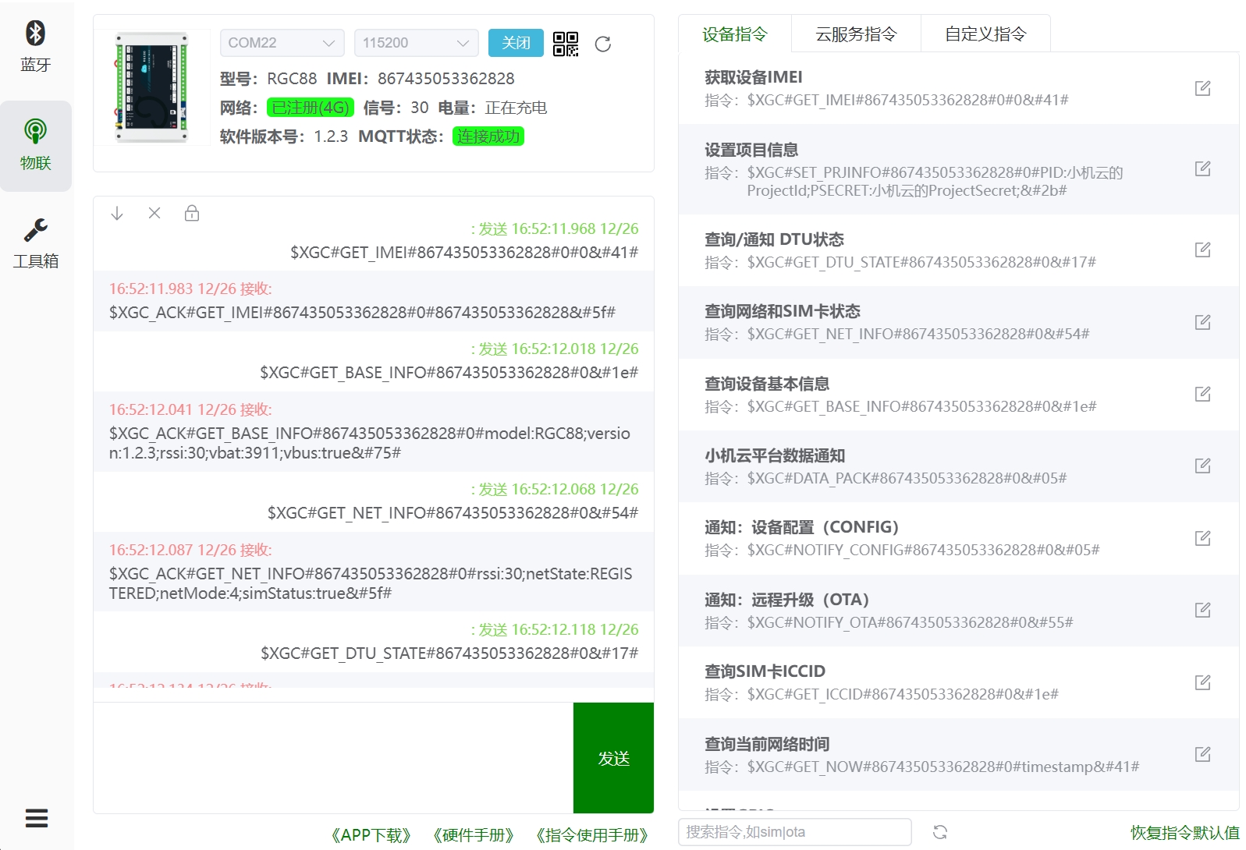Image resolution: width=1246 pixels, height=850 pixels.
Task: Edit the 获取设备IMEI command
Action: point(1202,88)
